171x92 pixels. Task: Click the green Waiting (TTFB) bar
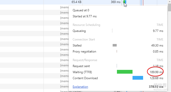(125, 72)
